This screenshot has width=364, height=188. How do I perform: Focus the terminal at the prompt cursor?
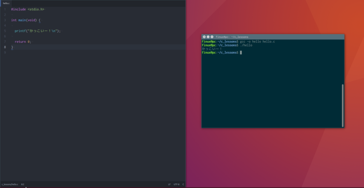click(x=241, y=53)
